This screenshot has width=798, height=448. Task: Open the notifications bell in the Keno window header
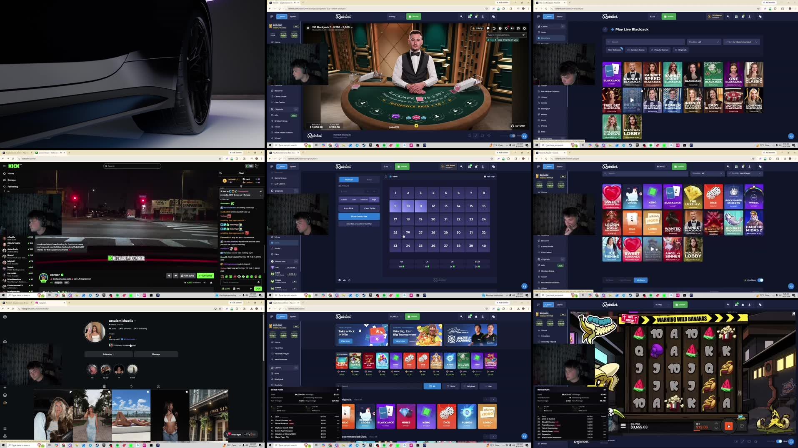click(x=476, y=166)
